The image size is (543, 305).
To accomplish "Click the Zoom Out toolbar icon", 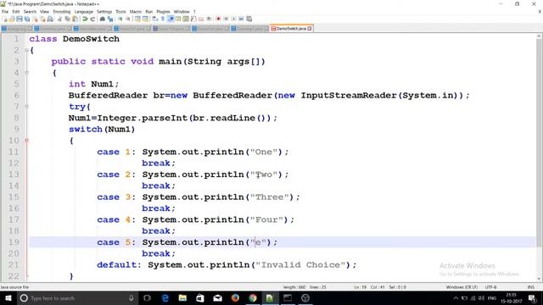I will click(x=128, y=19).
